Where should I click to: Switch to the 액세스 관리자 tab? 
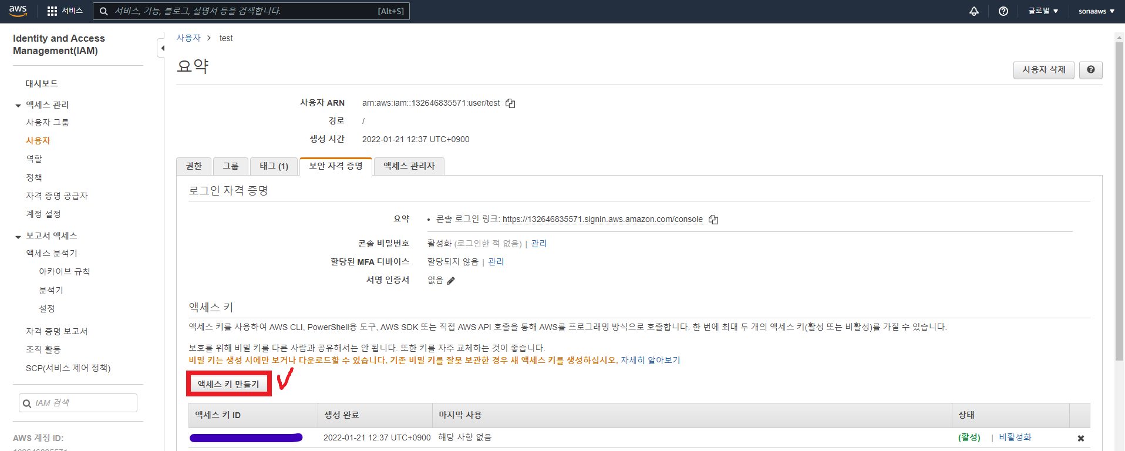pos(409,166)
